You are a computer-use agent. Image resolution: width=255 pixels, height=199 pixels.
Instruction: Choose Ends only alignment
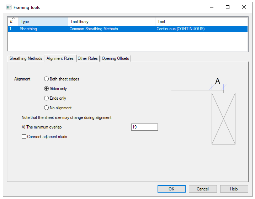point(47,98)
